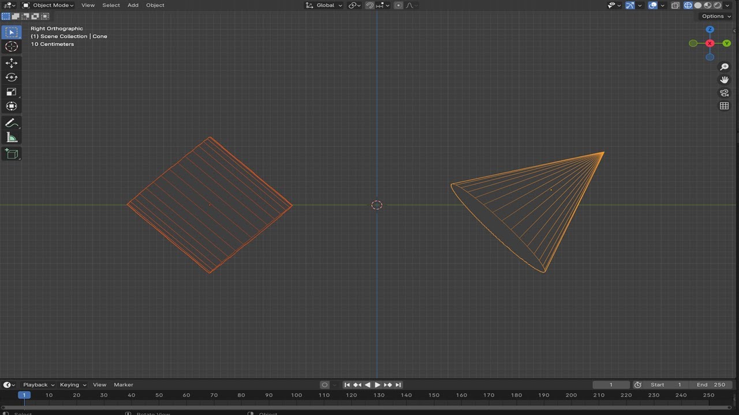Open the Object menu
The height and width of the screenshot is (415, 739).
(155, 5)
